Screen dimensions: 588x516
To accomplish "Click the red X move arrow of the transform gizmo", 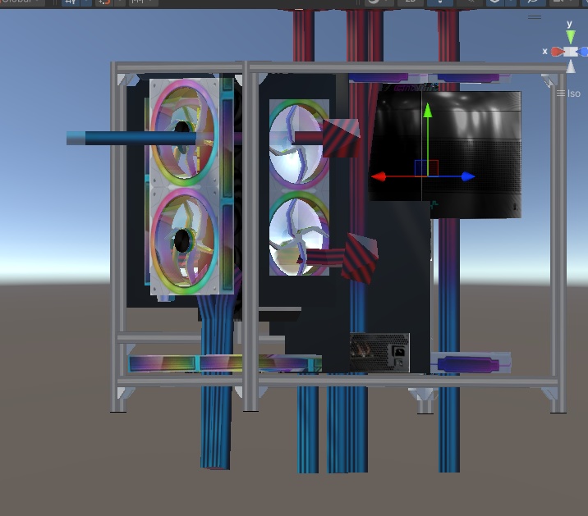I will click(379, 176).
